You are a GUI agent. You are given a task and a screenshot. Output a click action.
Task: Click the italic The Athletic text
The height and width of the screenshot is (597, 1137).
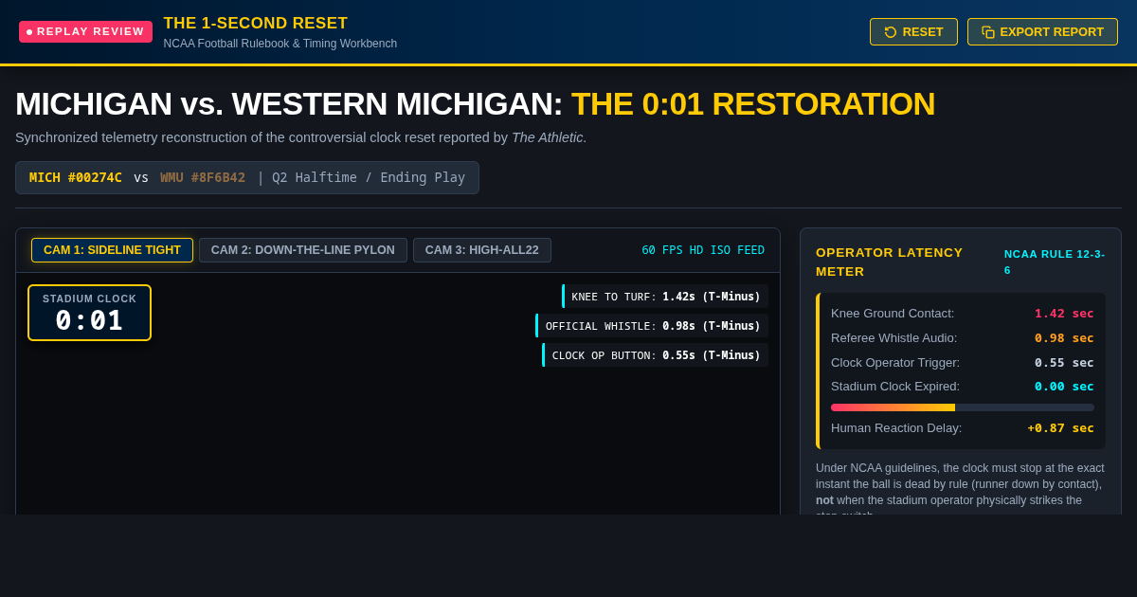(x=548, y=137)
